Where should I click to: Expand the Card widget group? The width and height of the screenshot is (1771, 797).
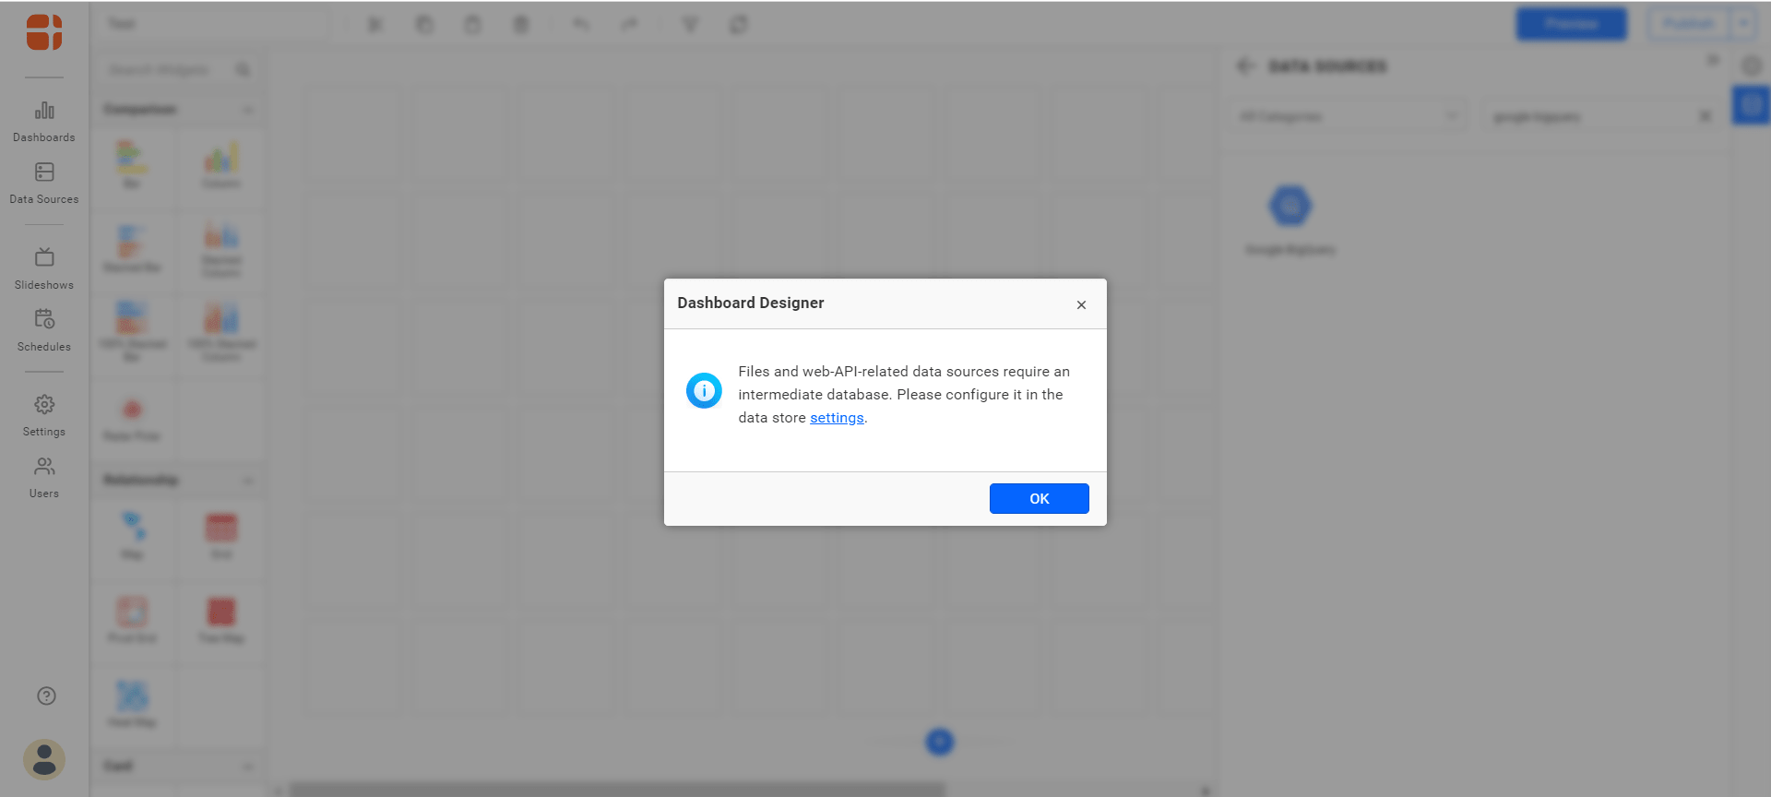click(247, 767)
